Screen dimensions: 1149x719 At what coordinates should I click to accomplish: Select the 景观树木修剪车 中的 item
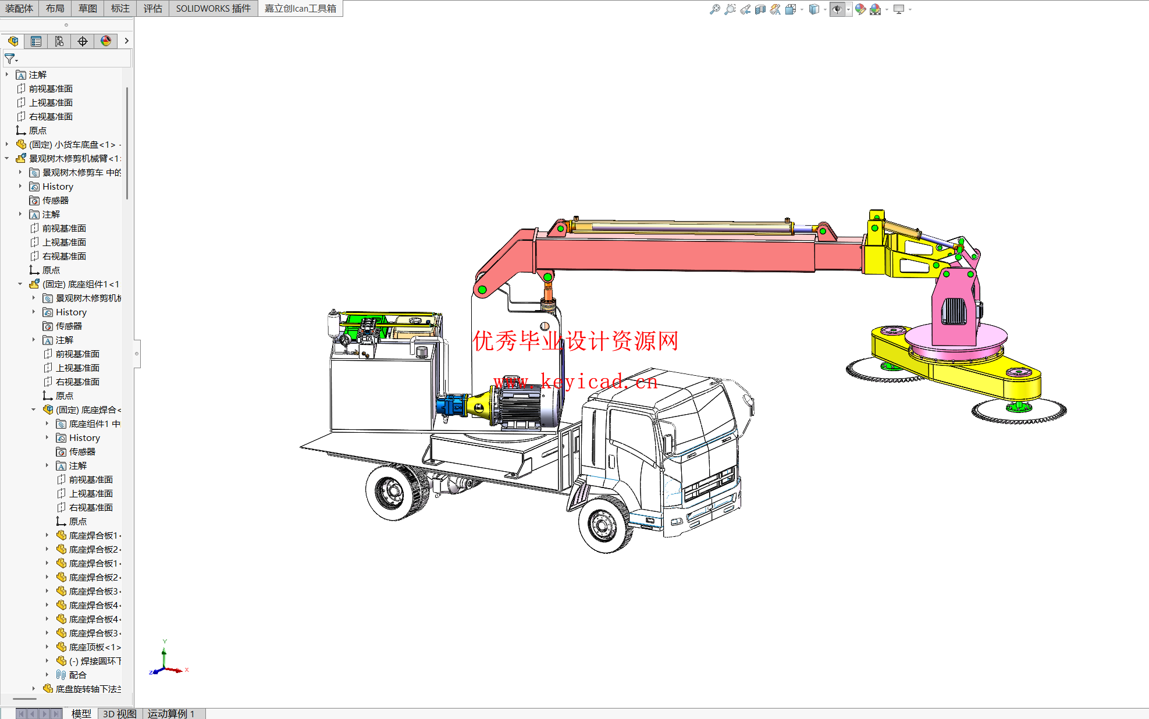pos(81,172)
